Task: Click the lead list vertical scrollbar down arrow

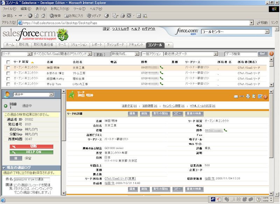Action: pos(272,85)
